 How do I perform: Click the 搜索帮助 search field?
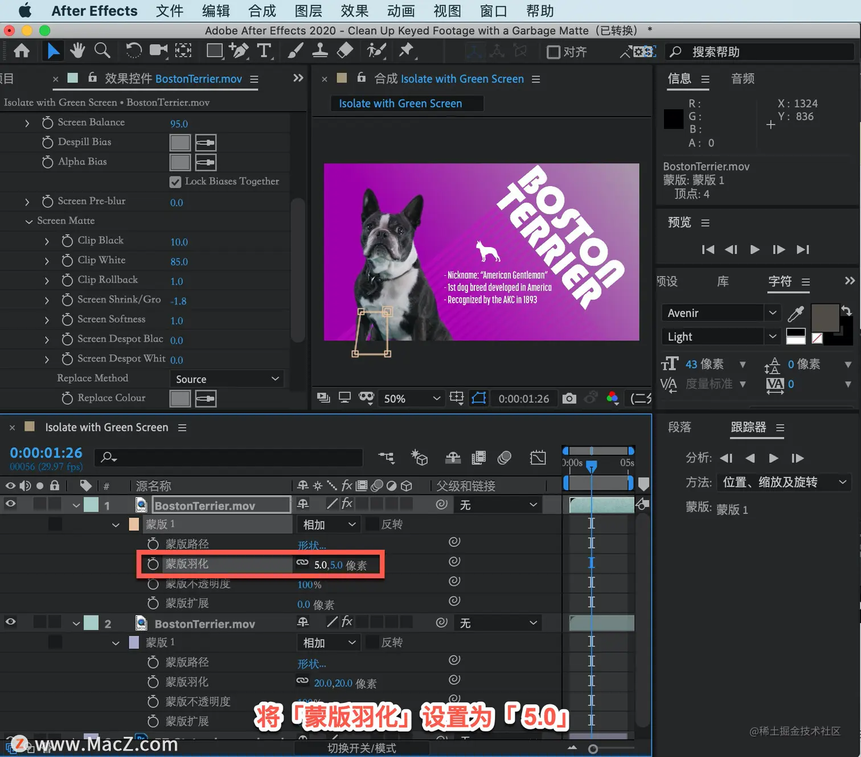click(x=760, y=52)
